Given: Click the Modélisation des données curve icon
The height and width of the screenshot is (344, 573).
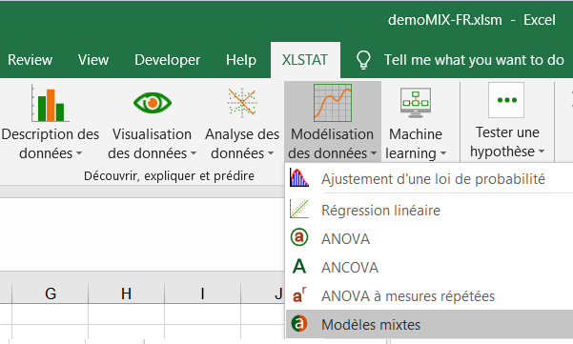Looking at the screenshot, I should coord(333,103).
